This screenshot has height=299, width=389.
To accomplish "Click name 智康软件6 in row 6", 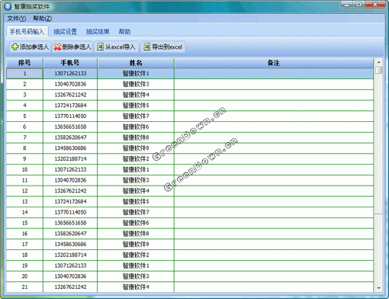I will click(135, 127).
